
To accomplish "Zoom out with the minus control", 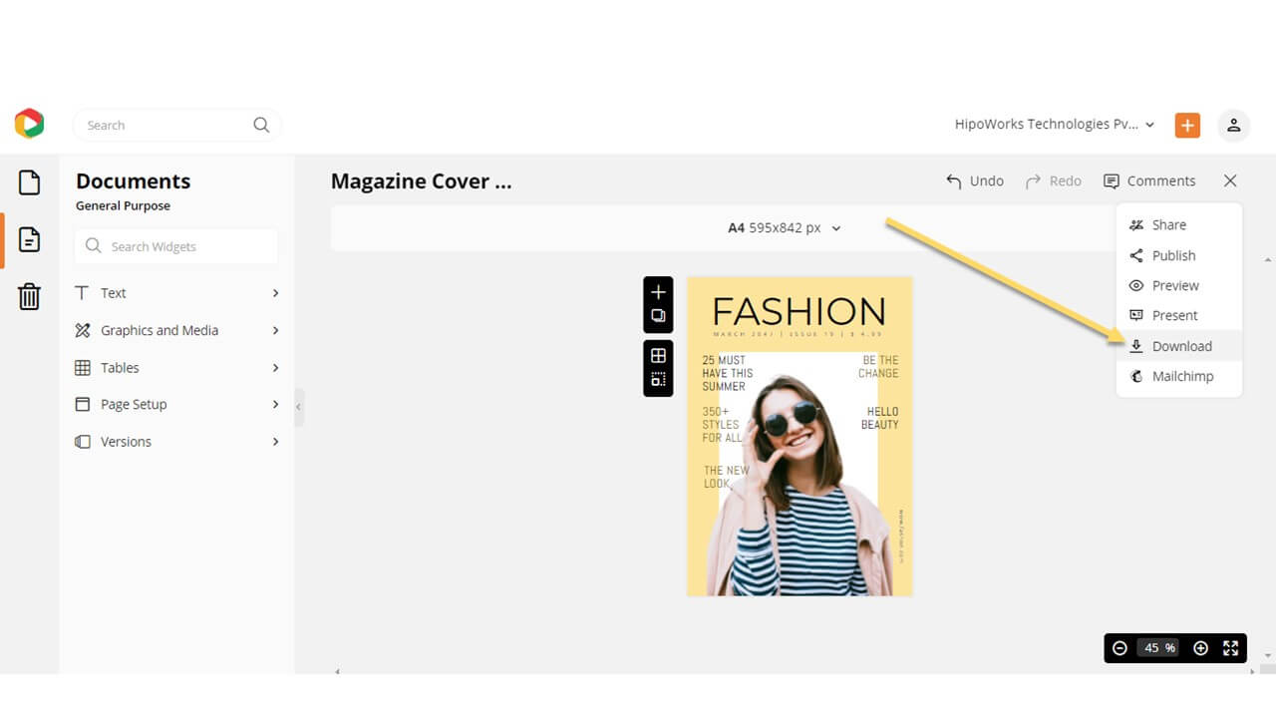I will (1120, 648).
